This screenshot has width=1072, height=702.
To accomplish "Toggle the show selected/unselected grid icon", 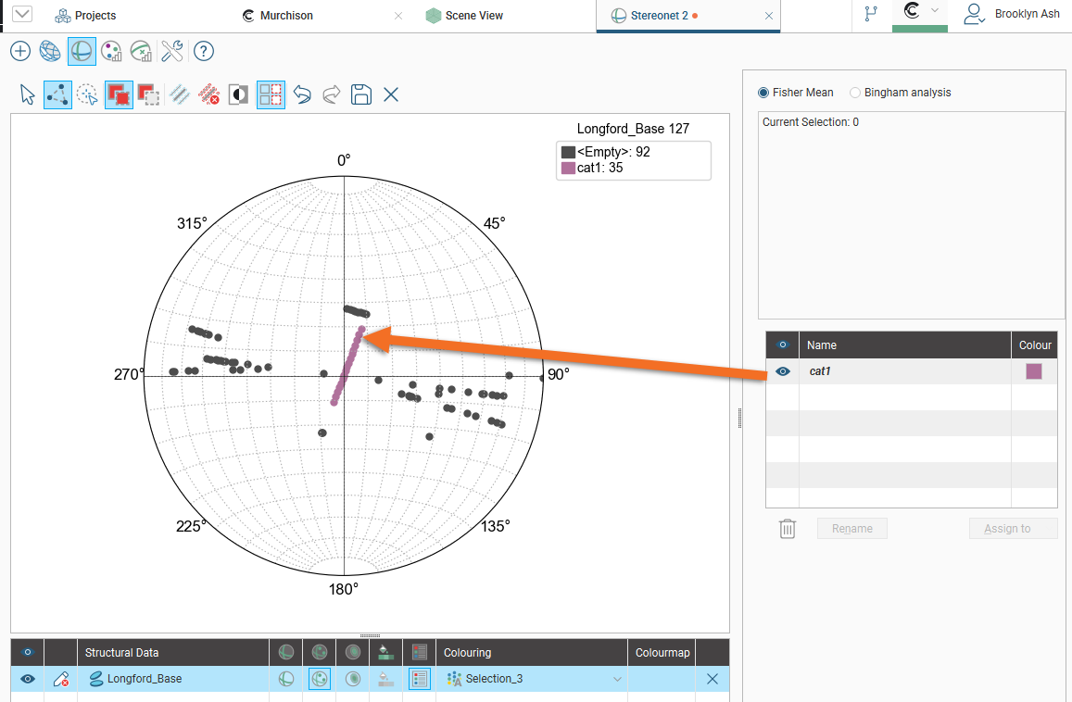I will (x=271, y=94).
